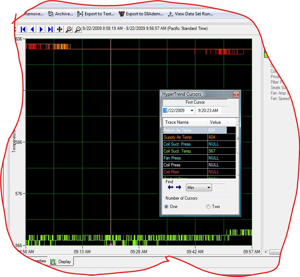
Task: Click the Fan Speed legend entry
Action: pos(280,99)
